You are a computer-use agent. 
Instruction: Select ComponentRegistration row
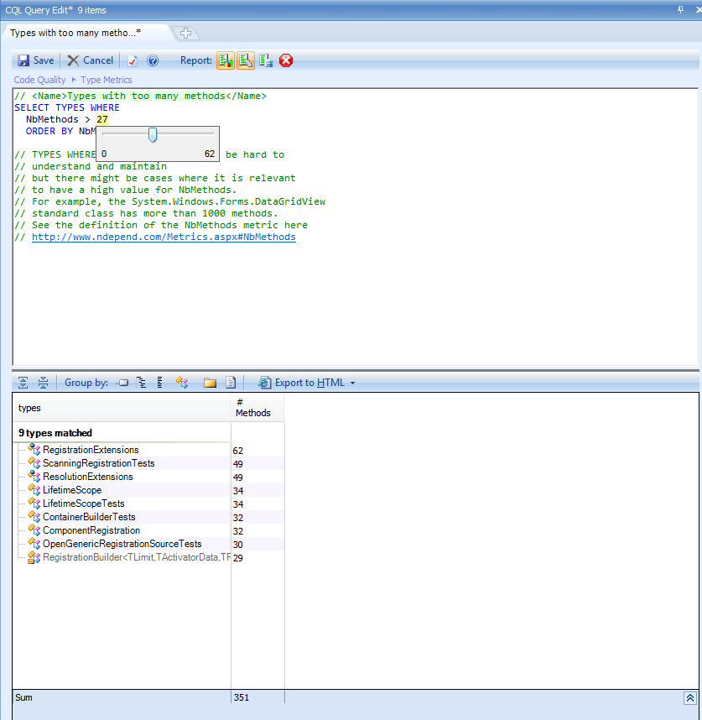tap(148, 530)
